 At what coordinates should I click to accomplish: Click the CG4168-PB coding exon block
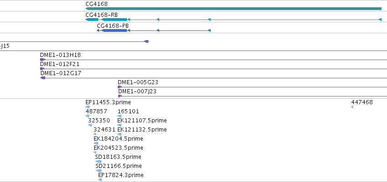(114, 30)
